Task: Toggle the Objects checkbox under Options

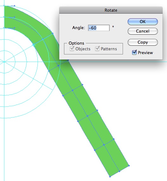Action: pyautogui.click(x=72, y=49)
